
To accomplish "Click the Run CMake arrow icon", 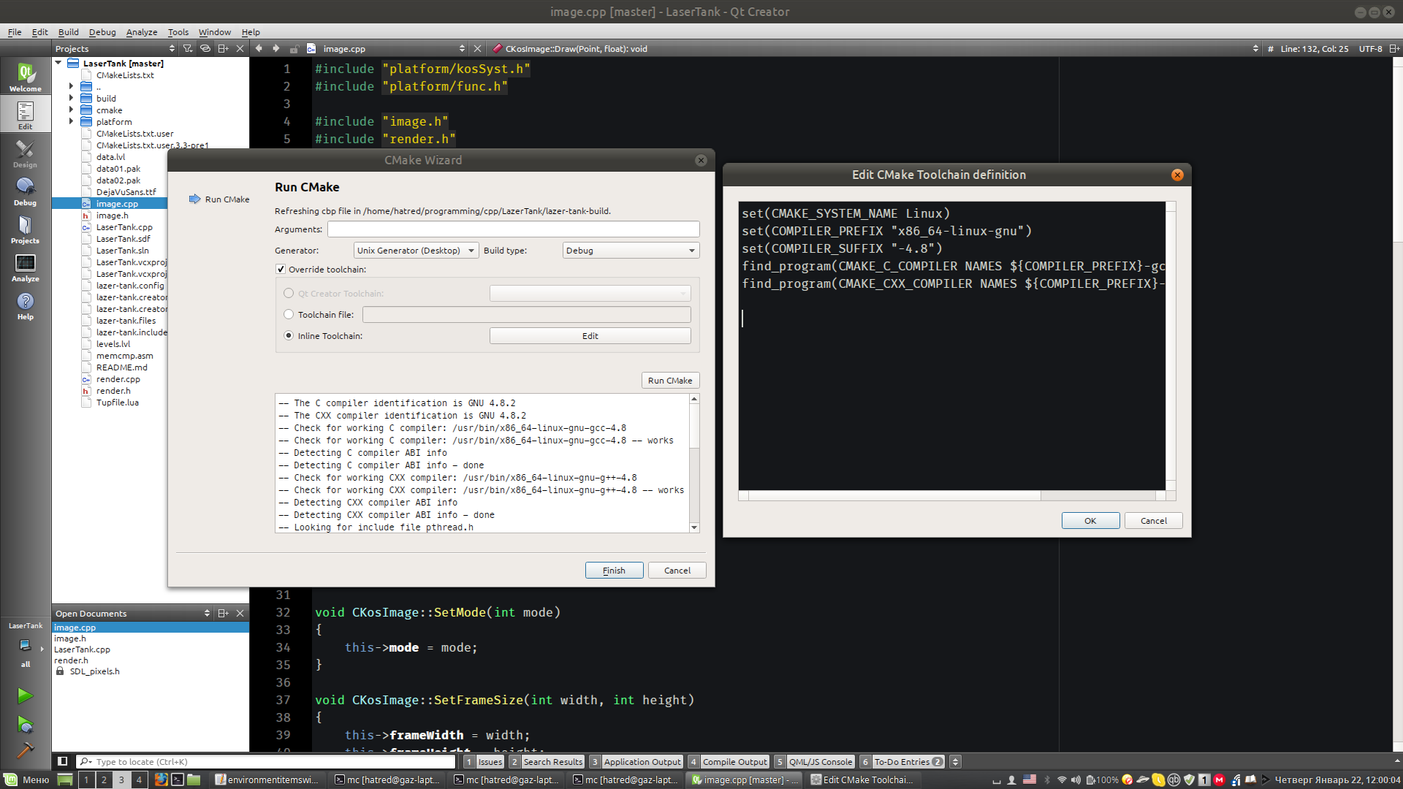I will pos(193,199).
